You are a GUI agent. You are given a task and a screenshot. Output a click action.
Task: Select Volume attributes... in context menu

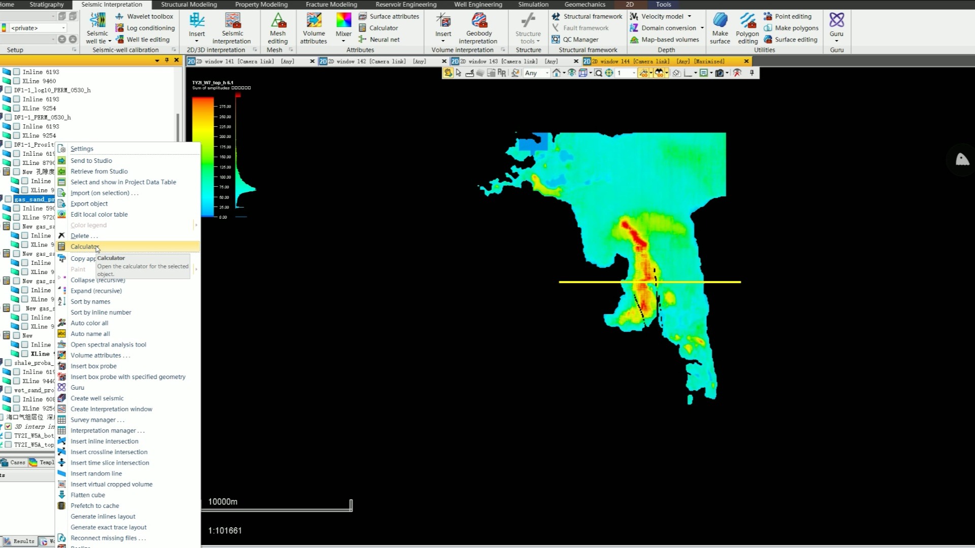pyautogui.click(x=128, y=355)
